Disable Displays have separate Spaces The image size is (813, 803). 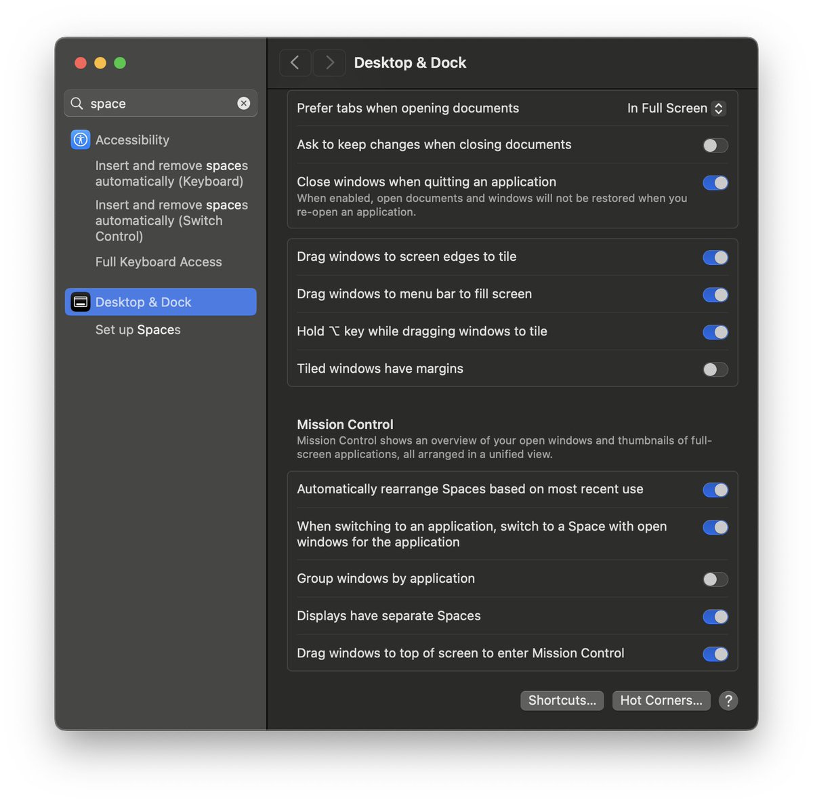pos(715,616)
